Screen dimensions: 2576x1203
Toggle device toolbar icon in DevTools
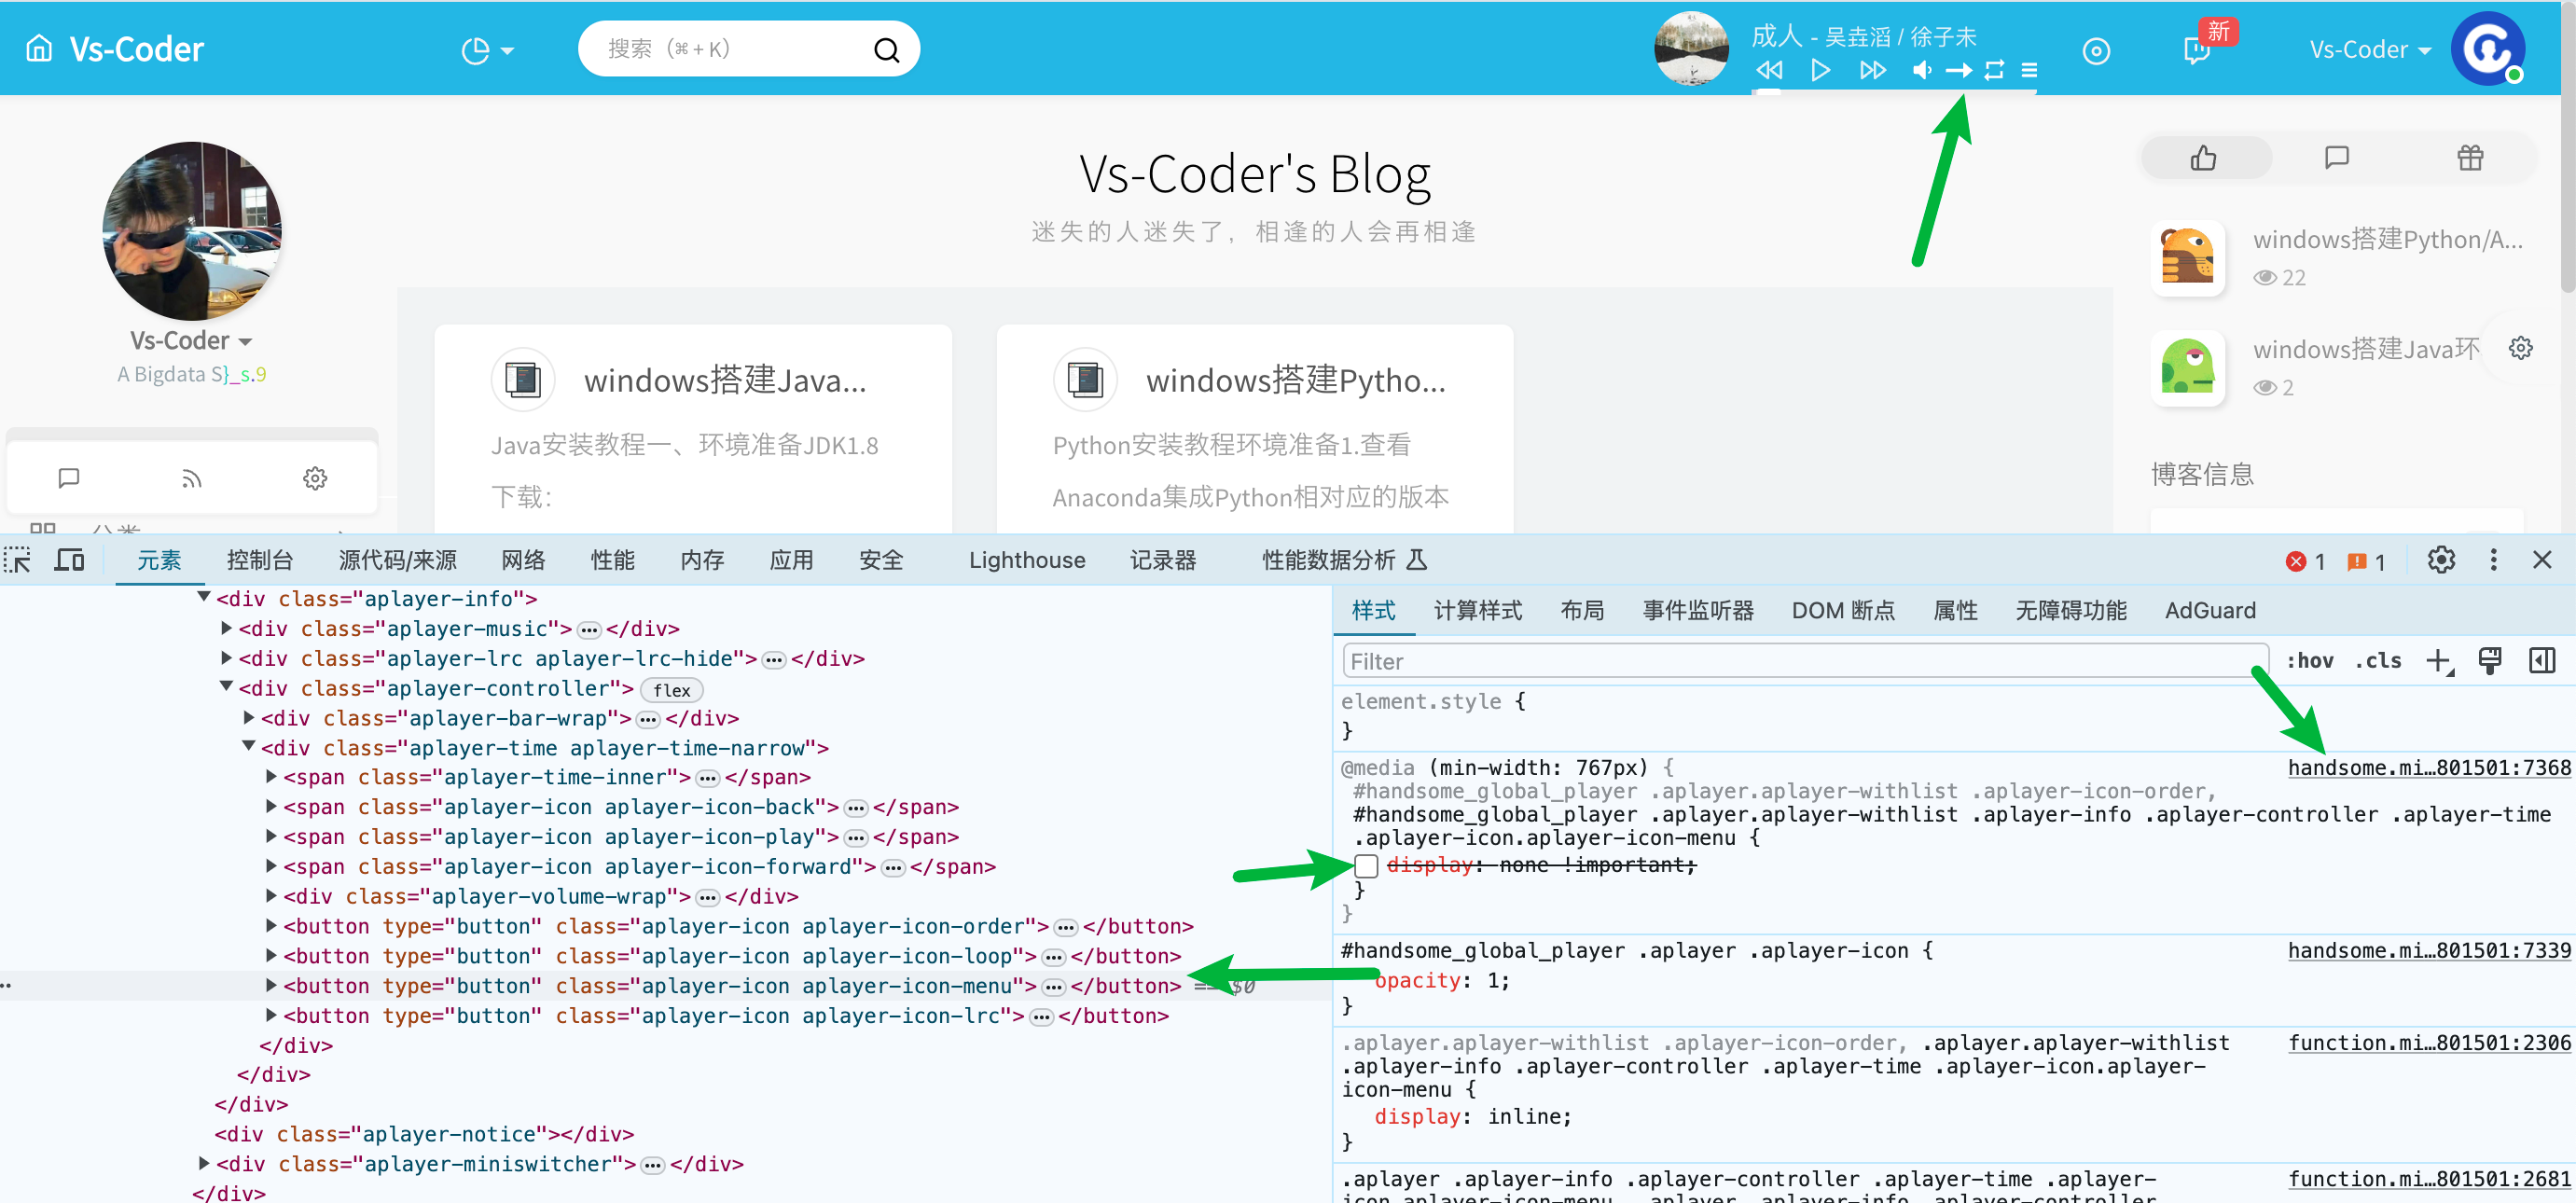(x=69, y=560)
